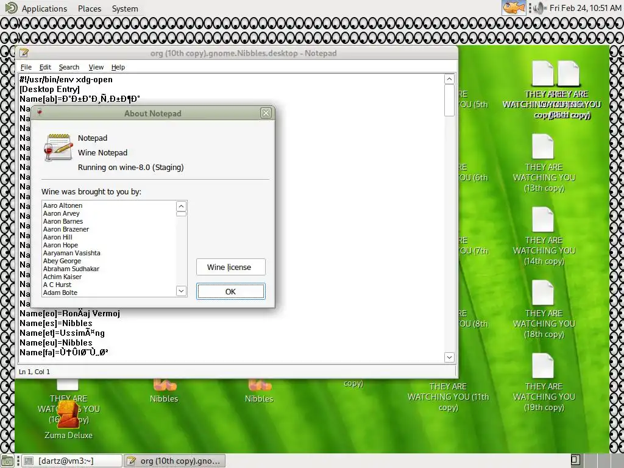The image size is (624, 468).
Task: Select the 14th copy file icon on desktop
Action: coord(543,219)
